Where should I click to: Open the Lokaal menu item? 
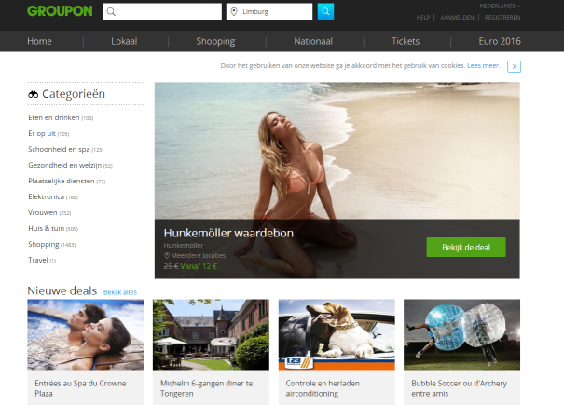[124, 41]
